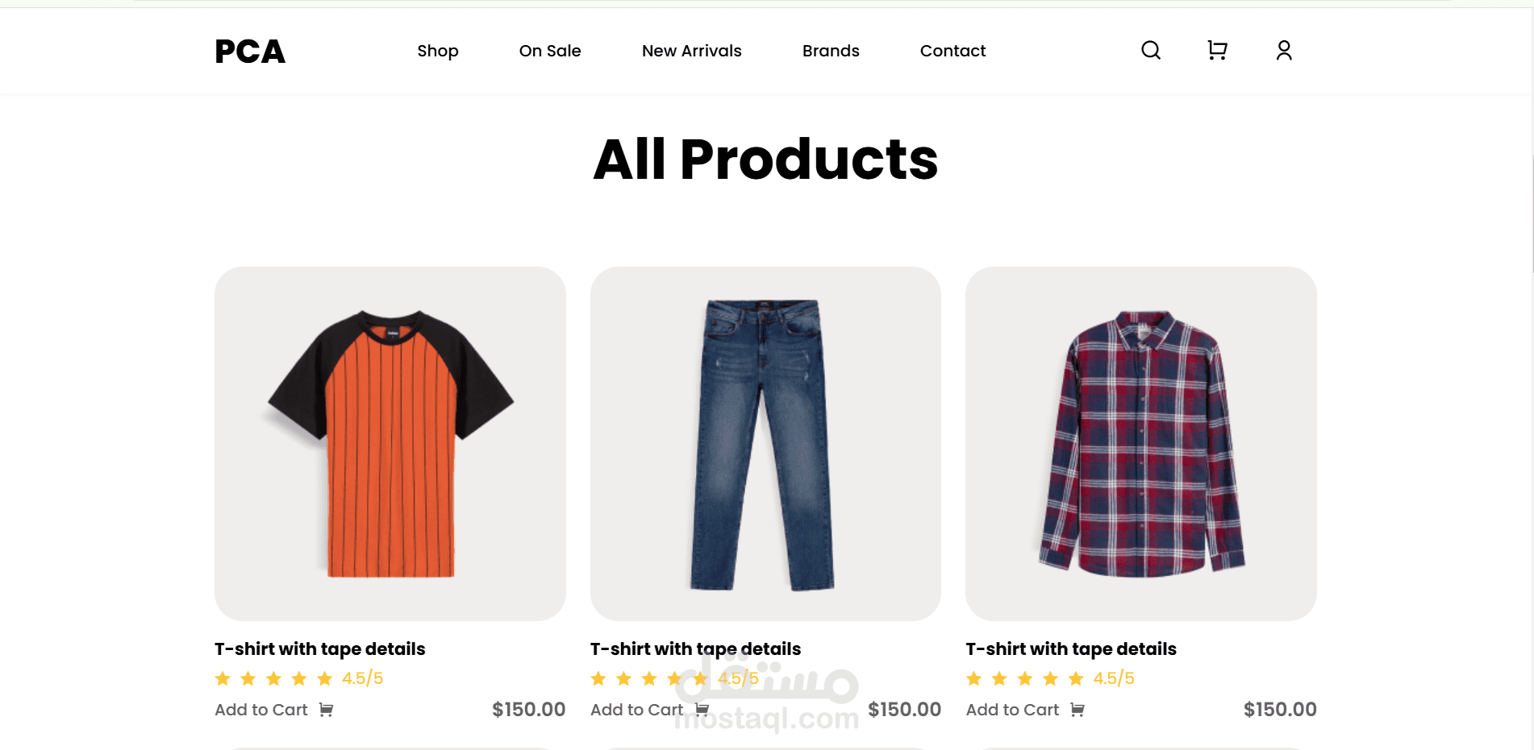
Task: Click cart icon under the blue jeans
Action: point(702,710)
